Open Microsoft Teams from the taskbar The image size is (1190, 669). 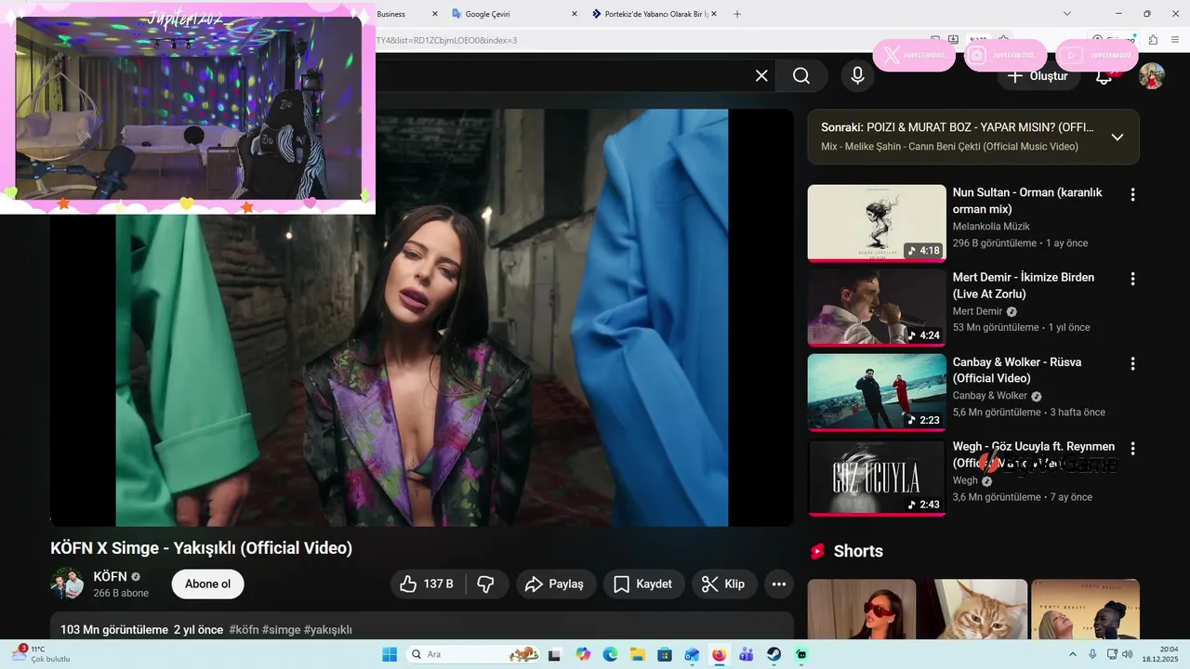(x=746, y=654)
